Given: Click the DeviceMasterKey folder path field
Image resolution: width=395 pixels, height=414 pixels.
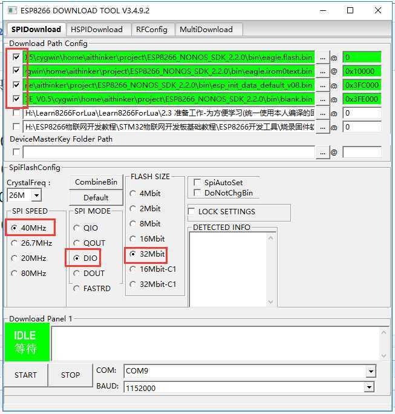Looking at the screenshot, I should 169,153.
